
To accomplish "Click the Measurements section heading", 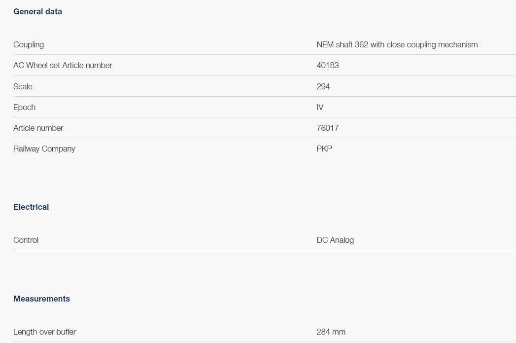I will point(41,299).
